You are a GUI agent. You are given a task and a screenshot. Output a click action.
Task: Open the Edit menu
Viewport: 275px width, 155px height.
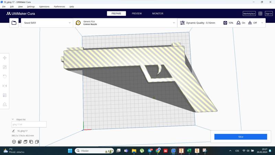[12, 7]
